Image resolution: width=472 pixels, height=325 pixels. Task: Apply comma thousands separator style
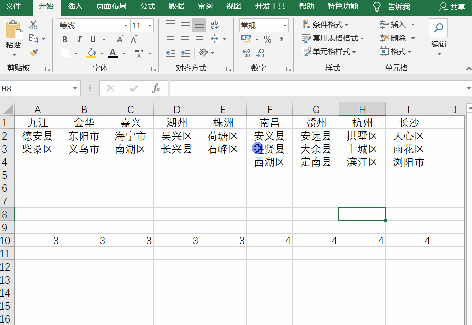(281, 39)
